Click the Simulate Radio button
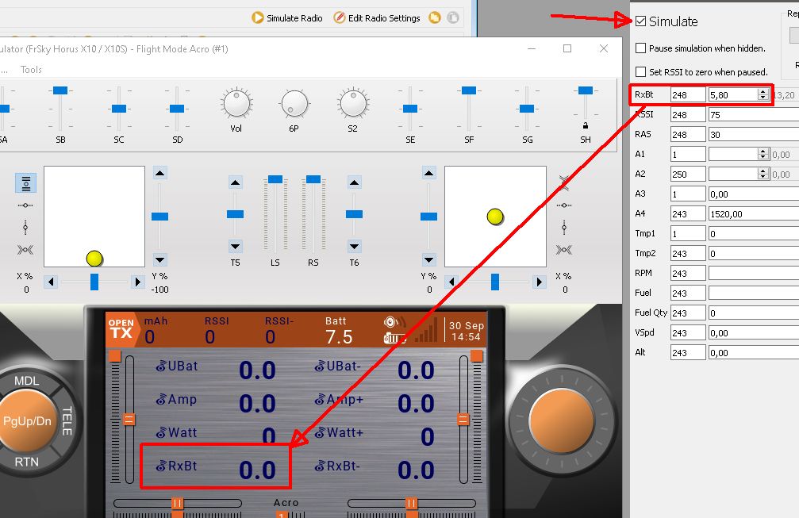 pyautogui.click(x=287, y=17)
